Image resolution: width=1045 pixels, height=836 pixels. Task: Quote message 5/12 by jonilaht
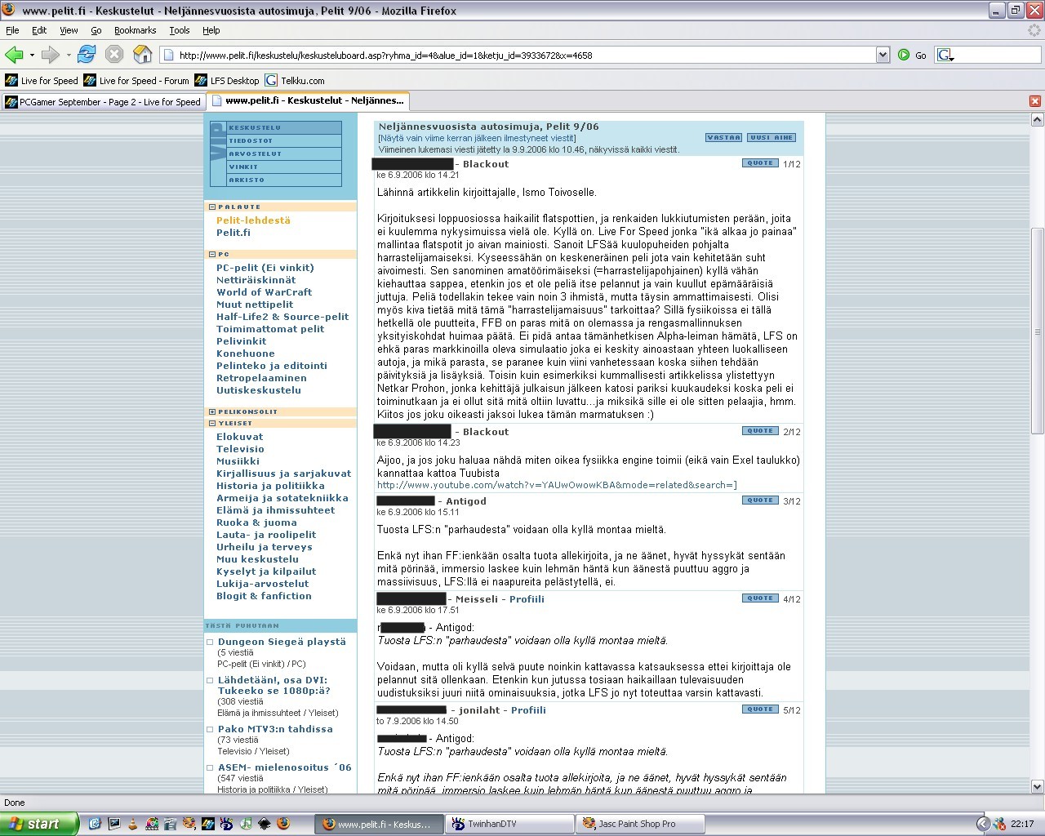point(760,709)
